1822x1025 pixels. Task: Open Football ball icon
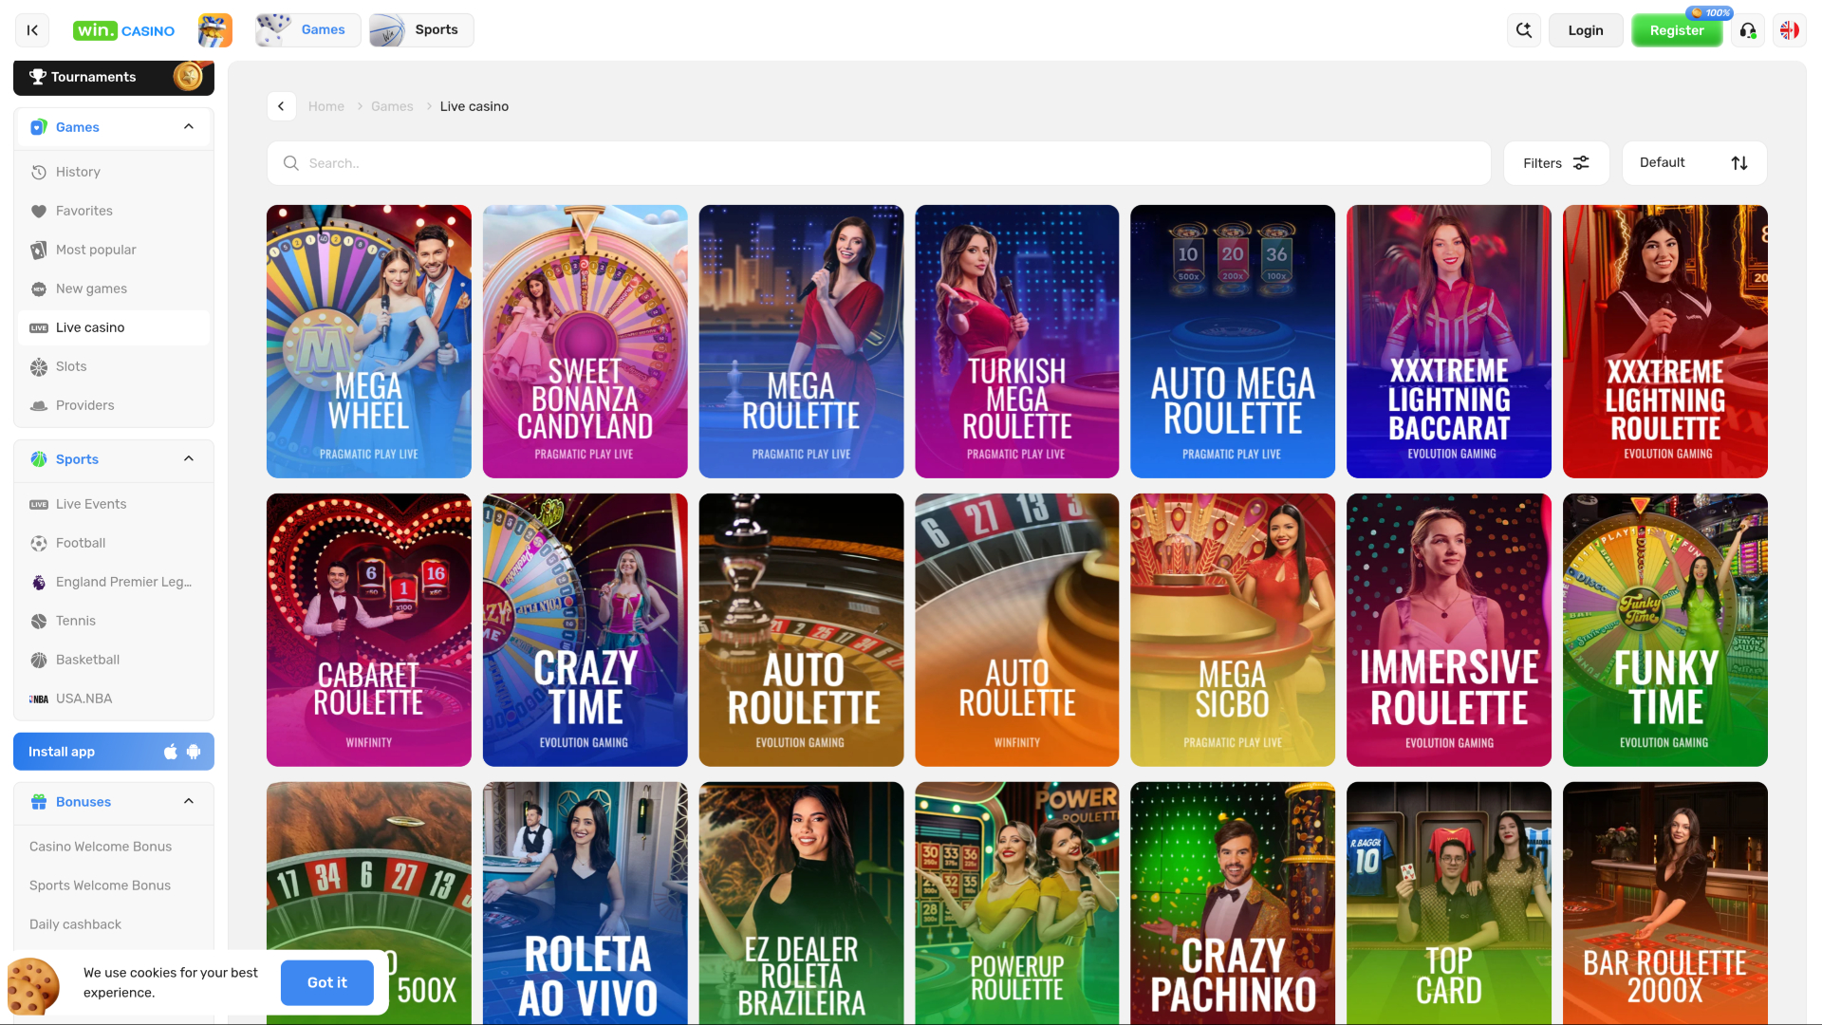pos(114,543)
